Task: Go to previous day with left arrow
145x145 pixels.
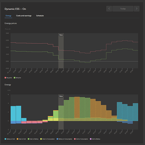Action: click(x=109, y=9)
